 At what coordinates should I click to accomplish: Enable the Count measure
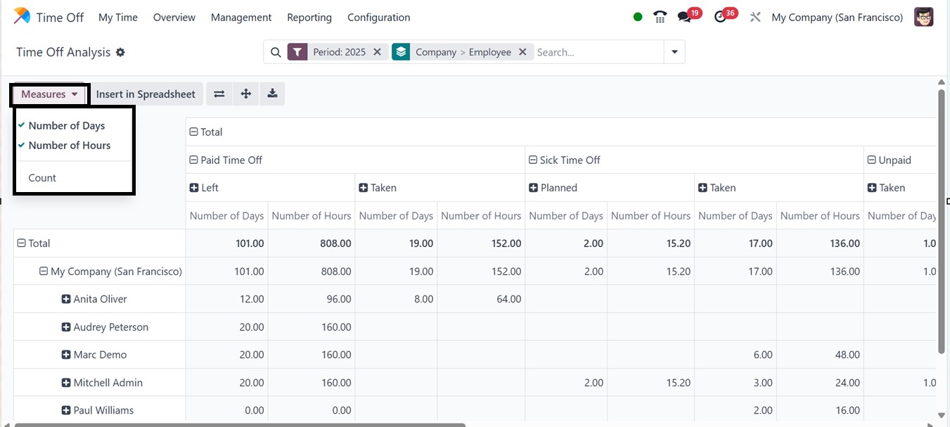tap(41, 177)
